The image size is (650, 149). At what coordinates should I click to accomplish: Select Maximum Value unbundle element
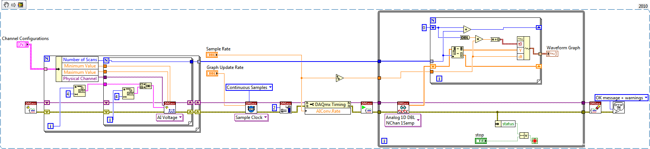tap(80, 72)
